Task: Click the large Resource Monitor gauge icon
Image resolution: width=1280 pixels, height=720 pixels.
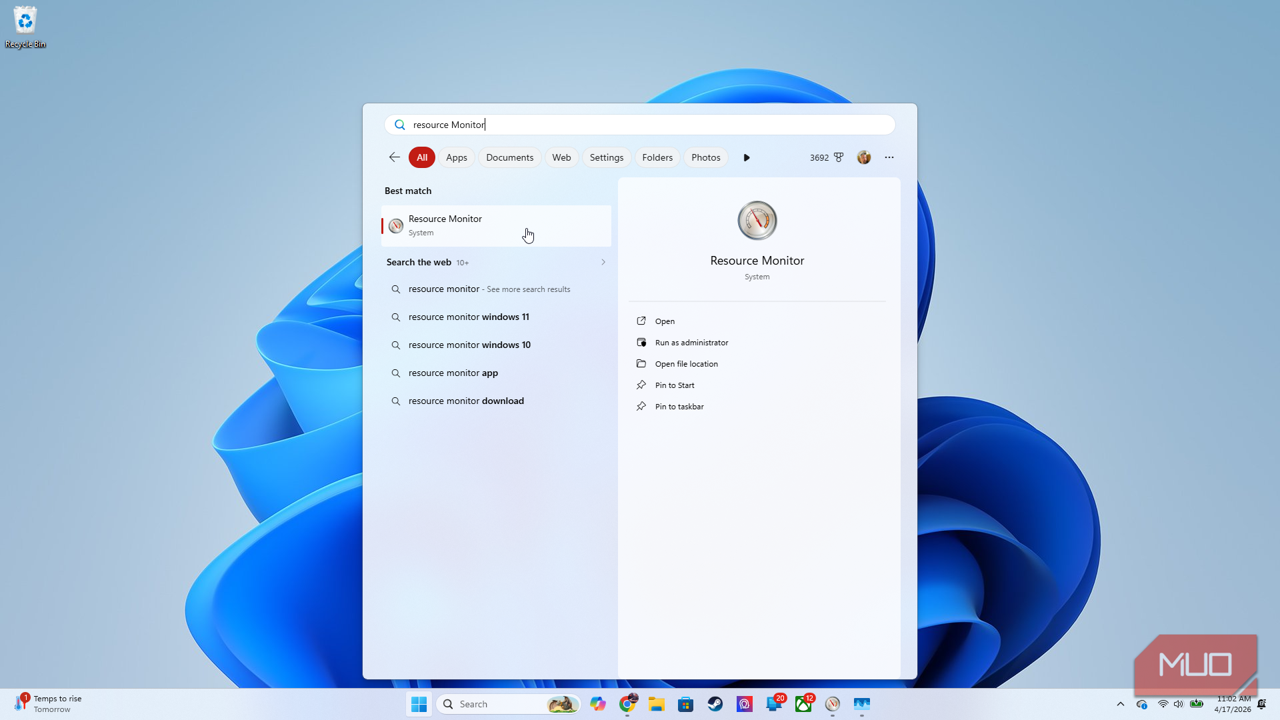Action: click(757, 221)
